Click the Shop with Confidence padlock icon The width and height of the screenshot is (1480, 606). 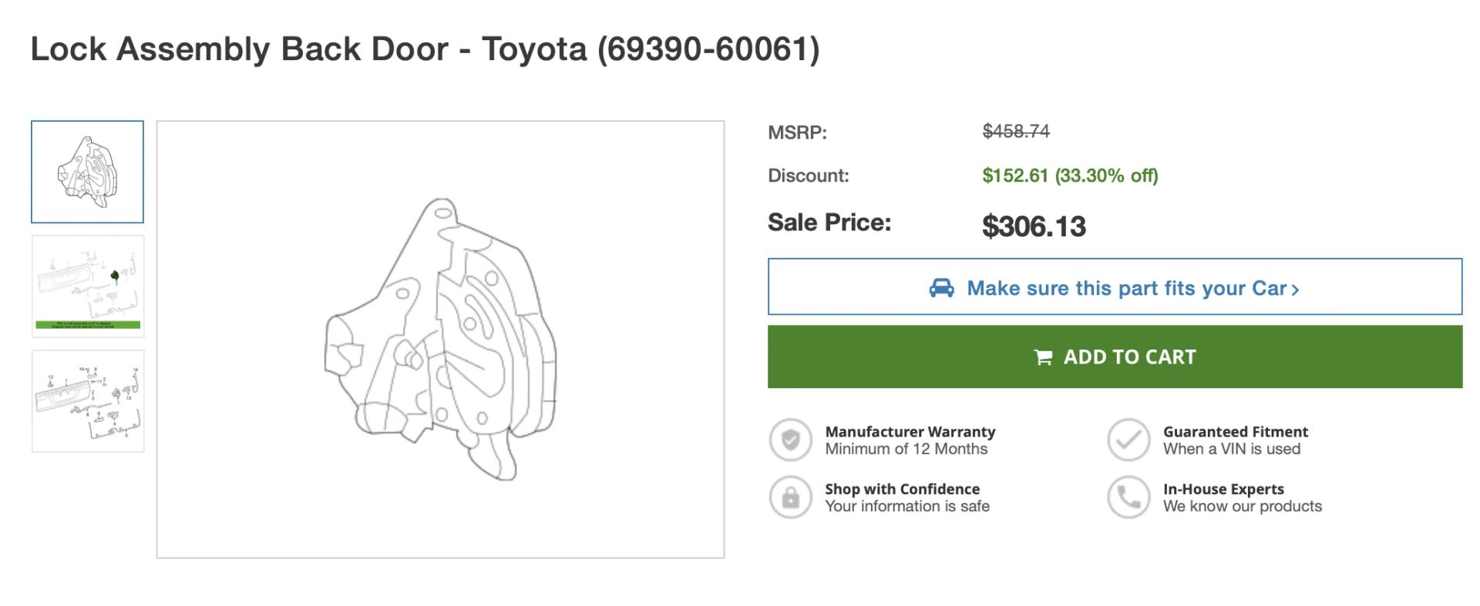tap(790, 497)
